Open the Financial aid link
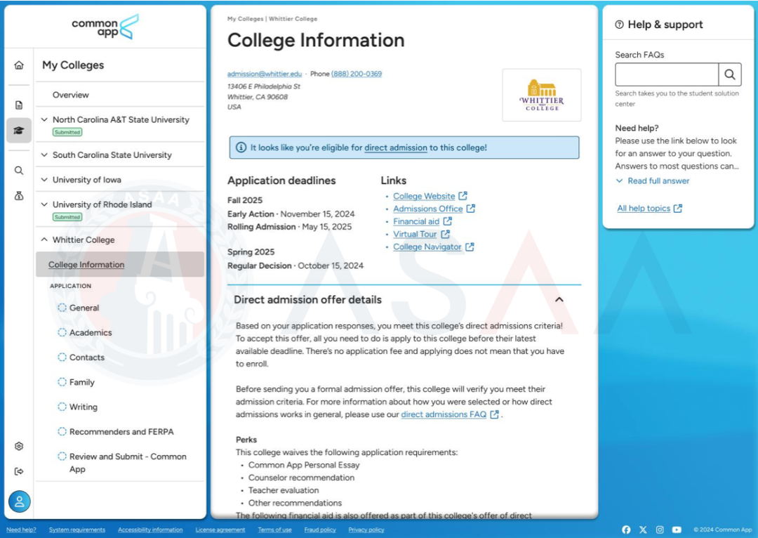Screen dimensions: 758x538 tap(416, 221)
